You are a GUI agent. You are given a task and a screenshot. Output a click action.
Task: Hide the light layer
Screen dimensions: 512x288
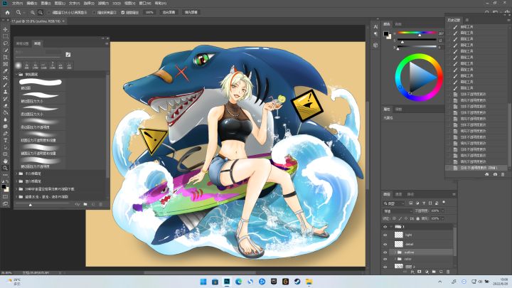tap(385, 234)
